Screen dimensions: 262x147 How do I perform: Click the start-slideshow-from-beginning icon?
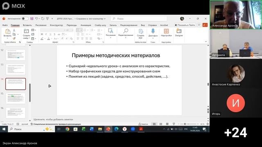(x=47, y=19)
